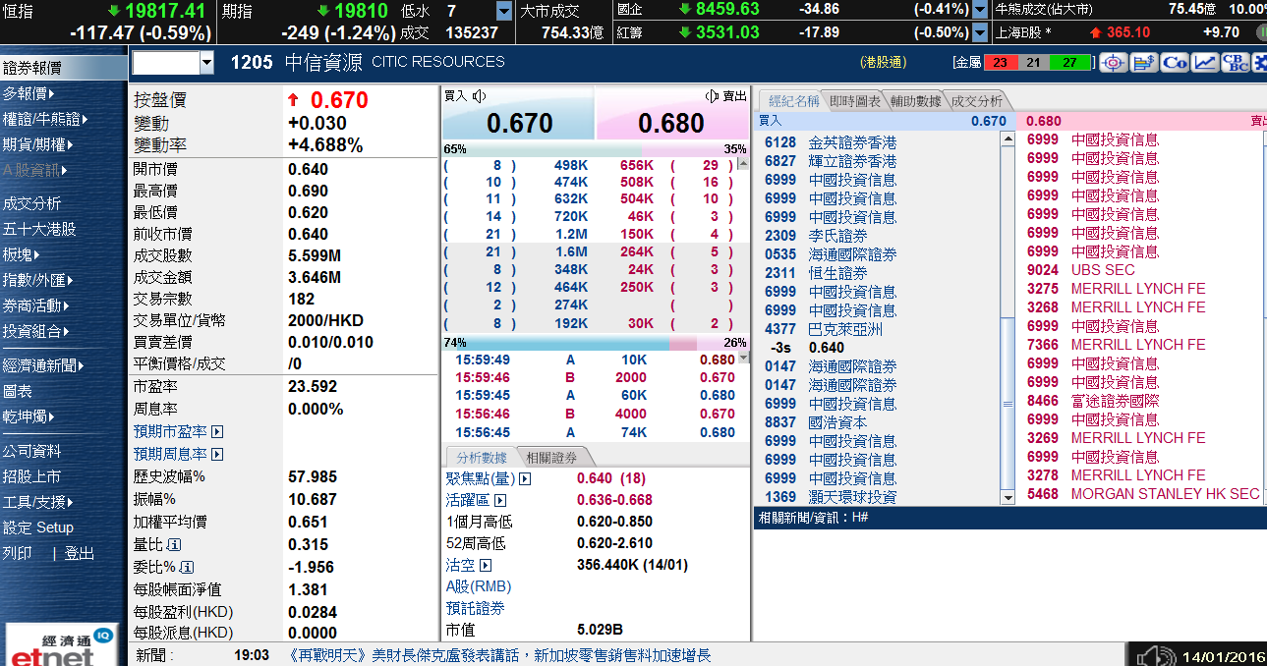Image resolution: width=1267 pixels, height=666 pixels.
Task: Open 投資組合 sidebar menu
Action: click(35, 331)
